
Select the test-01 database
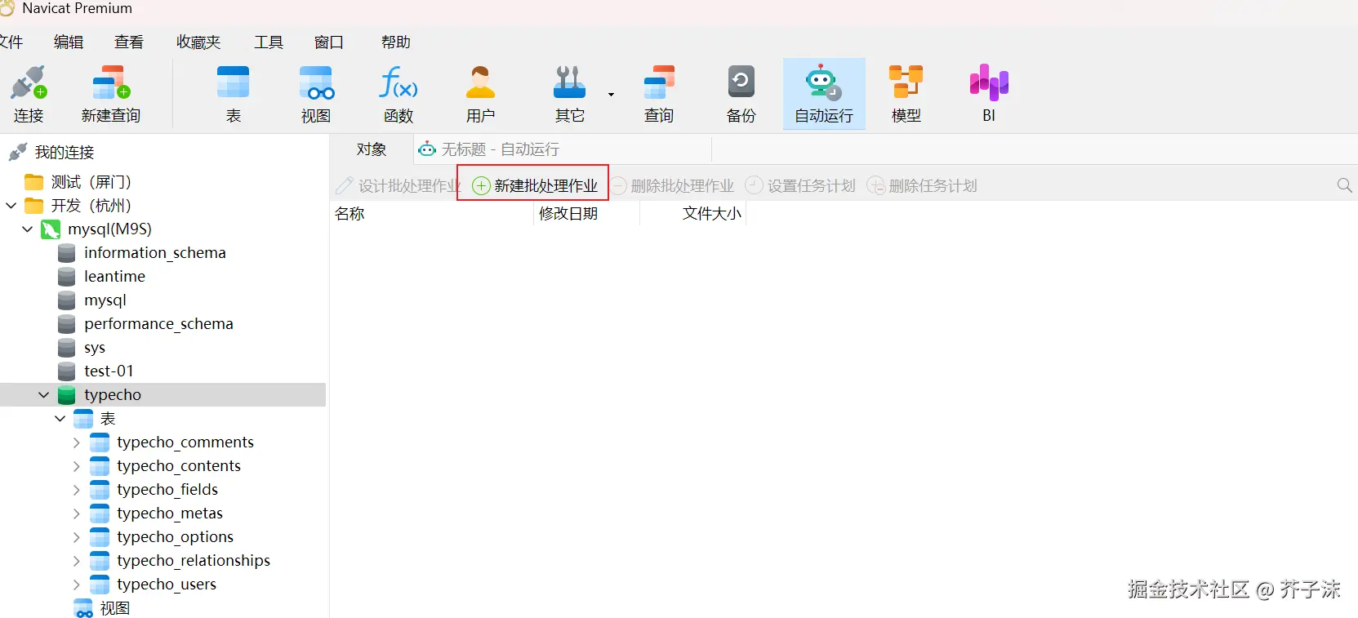coord(108,371)
